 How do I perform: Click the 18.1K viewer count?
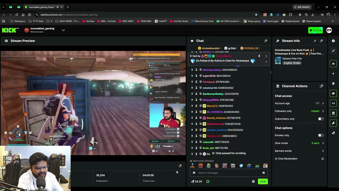(x=197, y=181)
